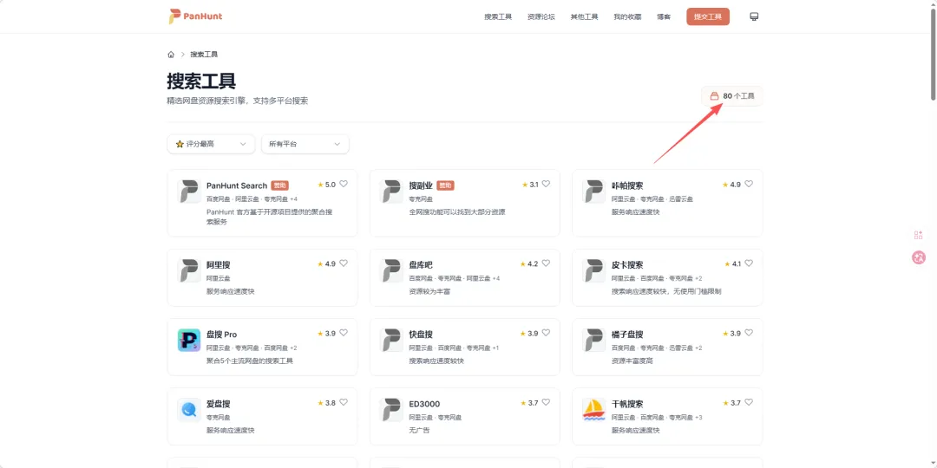Click 搜索工具 breadcrumb link
The height and width of the screenshot is (468, 937).
click(x=204, y=55)
